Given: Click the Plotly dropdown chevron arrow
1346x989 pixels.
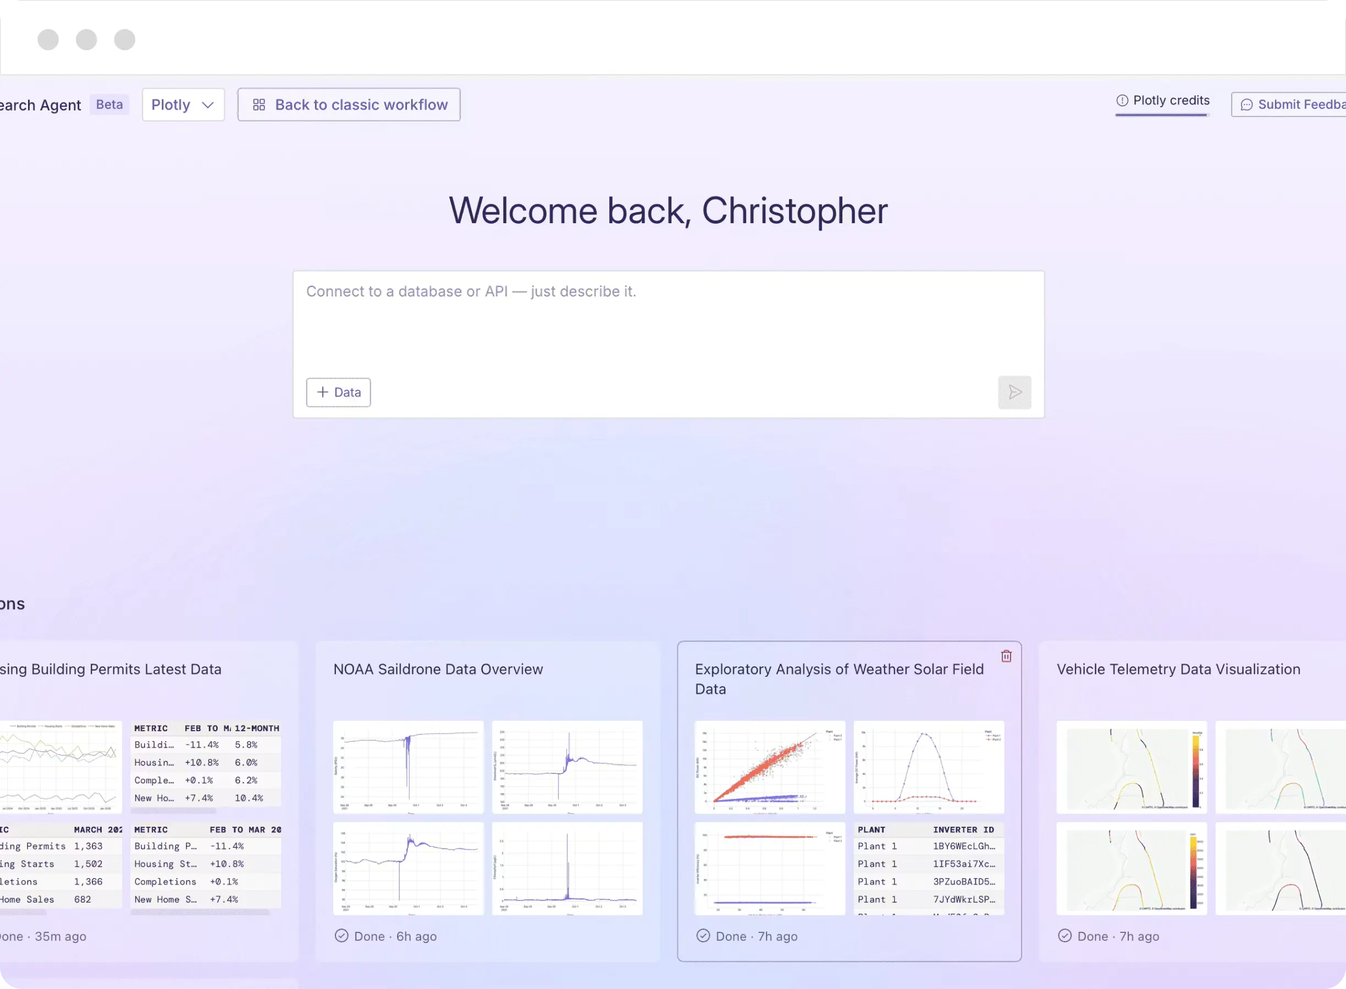Looking at the screenshot, I should 208,105.
